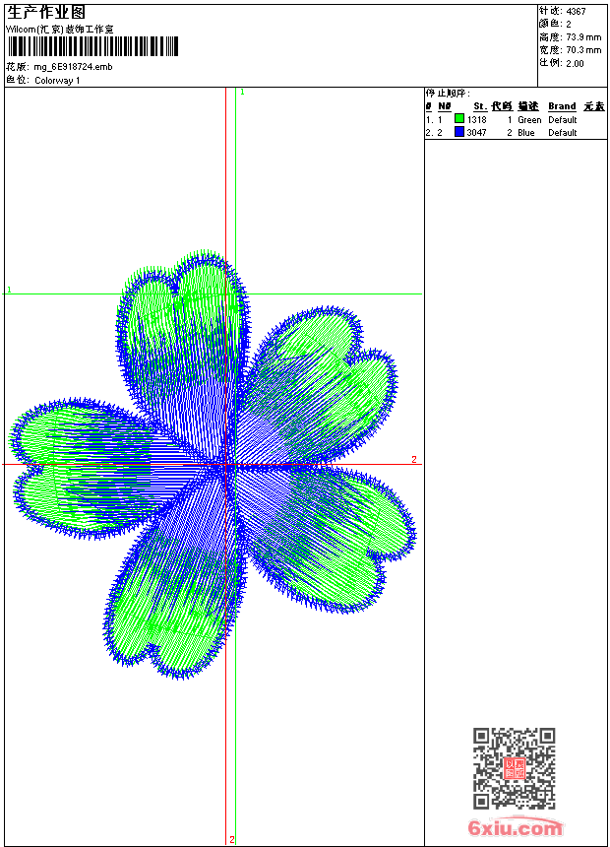The height and width of the screenshot is (847, 610).
Task: Click the file name mg_6E918724.emb
Action: [x=73, y=67]
